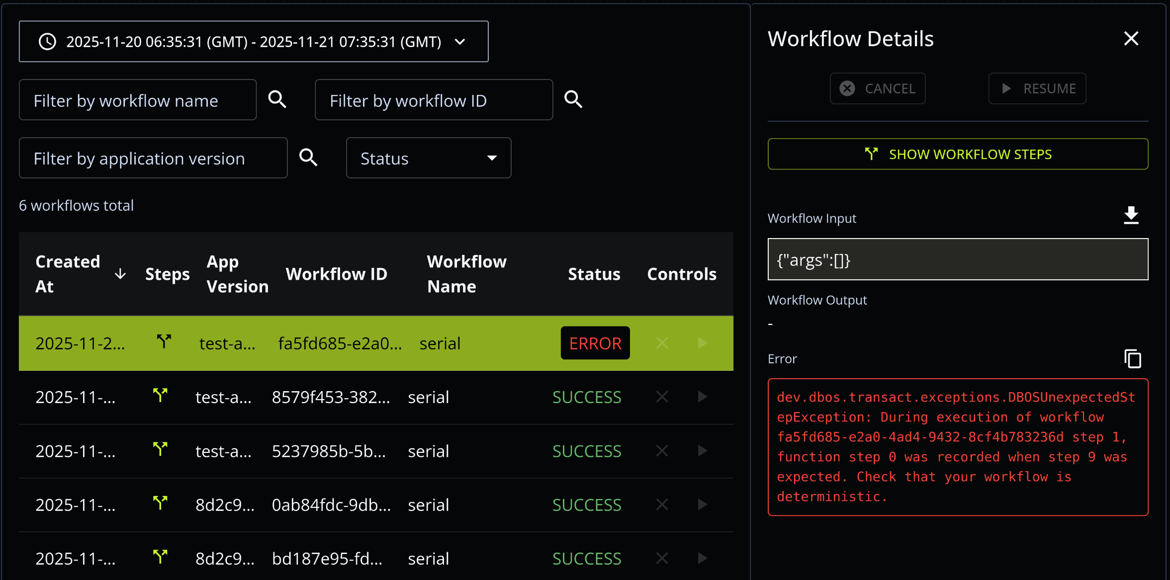The width and height of the screenshot is (1170, 580).
Task: Focus the Filter by workflow ID field
Action: 433,100
